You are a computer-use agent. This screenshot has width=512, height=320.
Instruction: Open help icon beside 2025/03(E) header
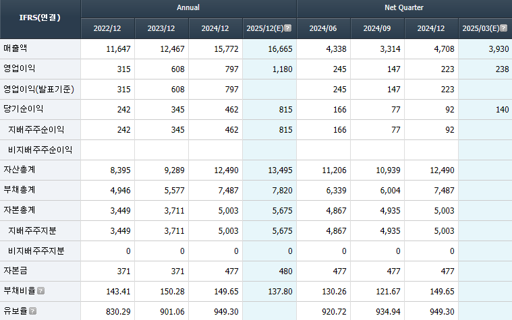pos(503,28)
